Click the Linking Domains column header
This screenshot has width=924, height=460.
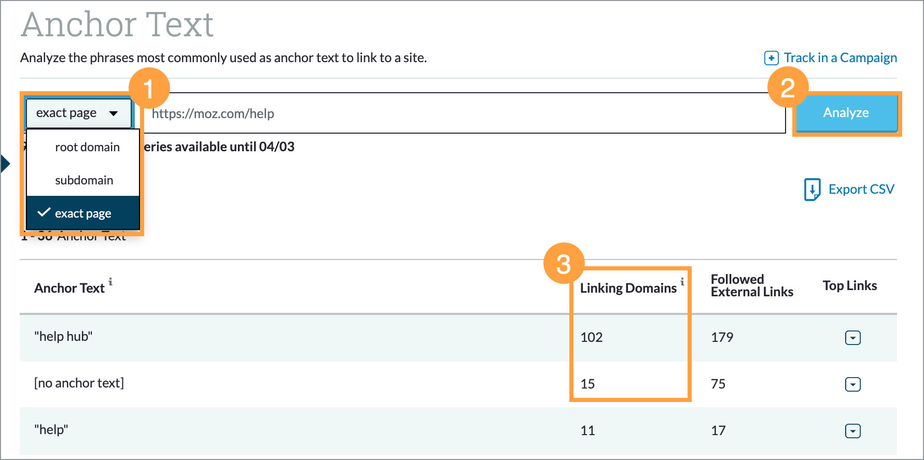tap(628, 289)
